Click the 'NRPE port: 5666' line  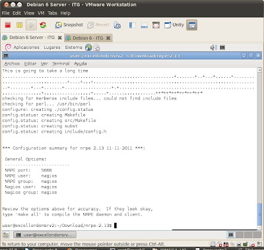tap(28, 170)
